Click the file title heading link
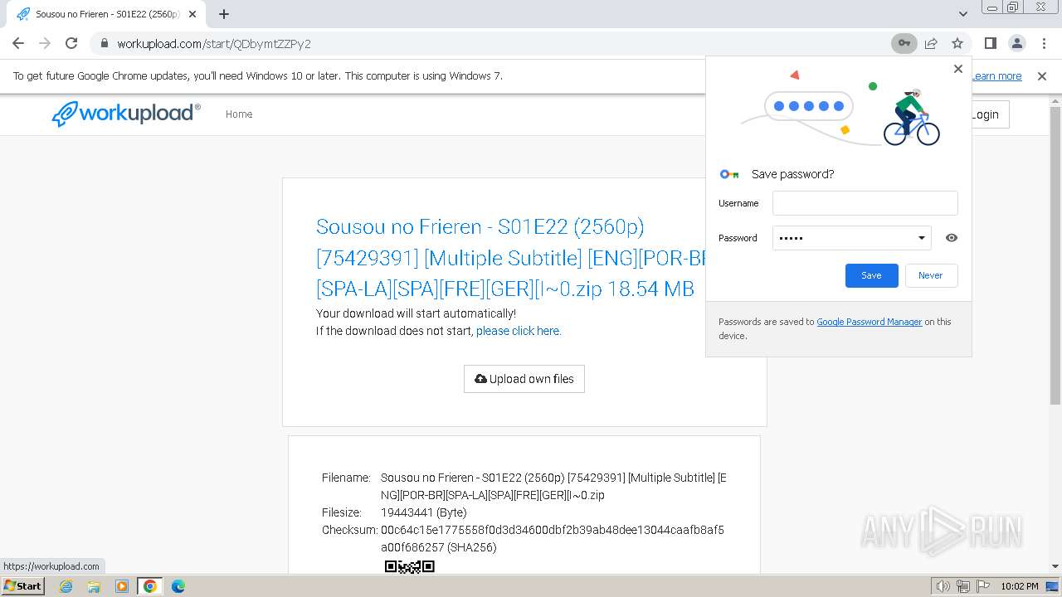 pos(511,258)
